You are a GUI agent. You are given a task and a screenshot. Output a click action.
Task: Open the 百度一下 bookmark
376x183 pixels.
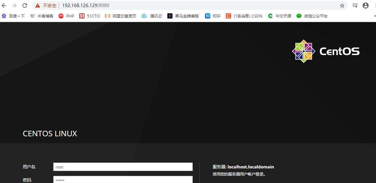click(x=13, y=16)
